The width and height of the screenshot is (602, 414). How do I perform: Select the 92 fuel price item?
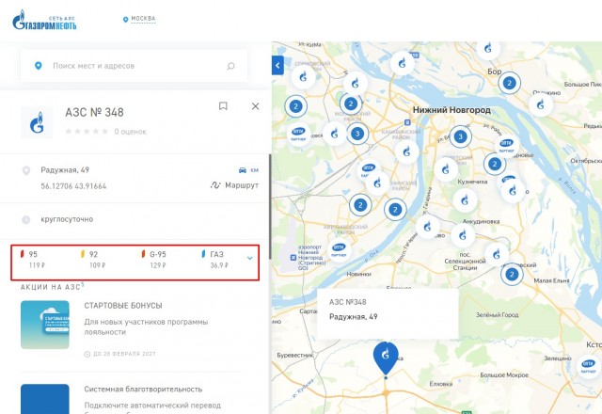(x=93, y=260)
